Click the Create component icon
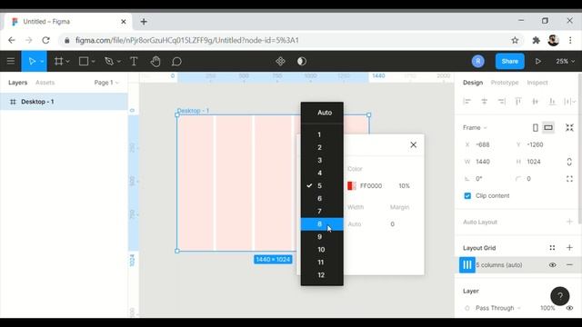This screenshot has width=582, height=327. [280, 61]
